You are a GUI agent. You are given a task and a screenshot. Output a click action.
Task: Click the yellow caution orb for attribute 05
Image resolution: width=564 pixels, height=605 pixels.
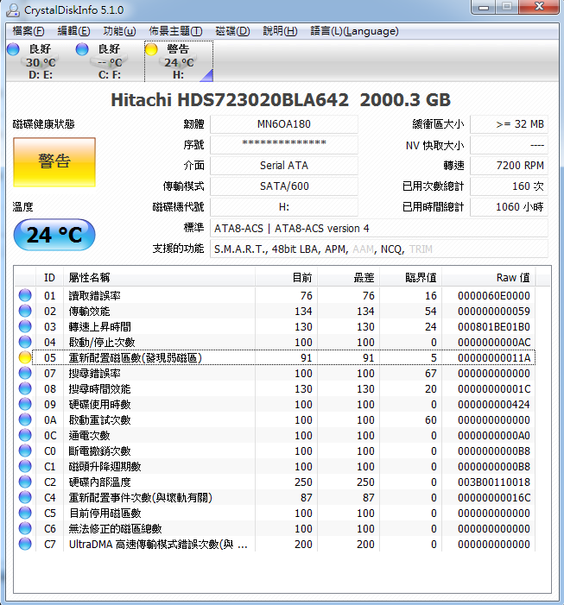coord(25,357)
